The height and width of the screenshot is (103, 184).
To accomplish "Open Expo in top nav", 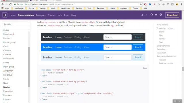I will coord(66,15).
